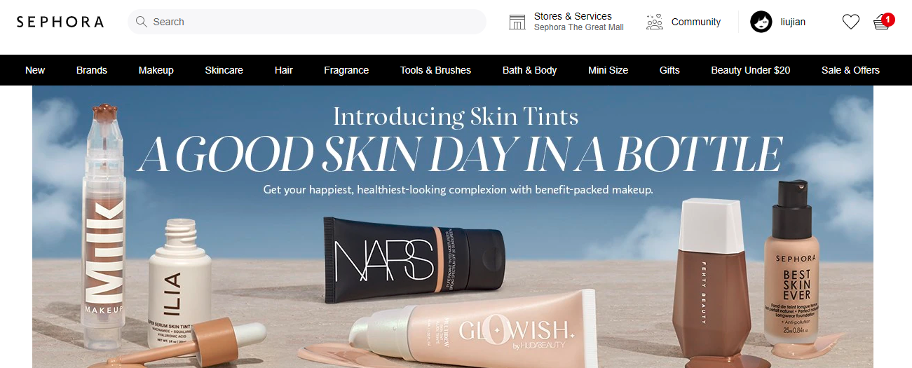This screenshot has height=368, width=912.
Task: Open the Mini Size menu
Action: click(608, 70)
